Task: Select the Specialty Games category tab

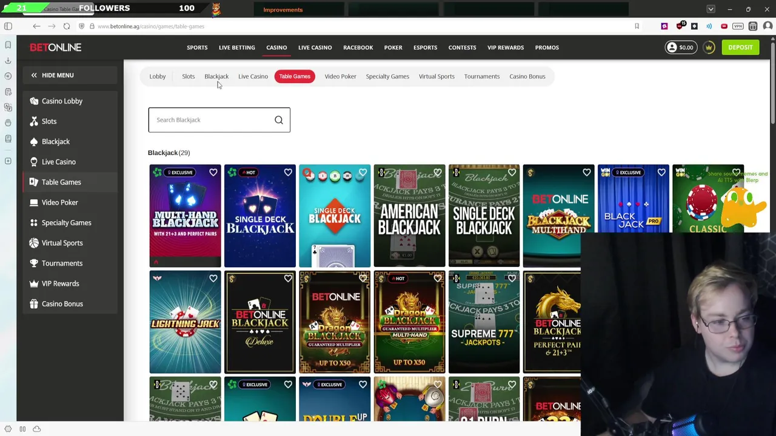Action: click(387, 76)
